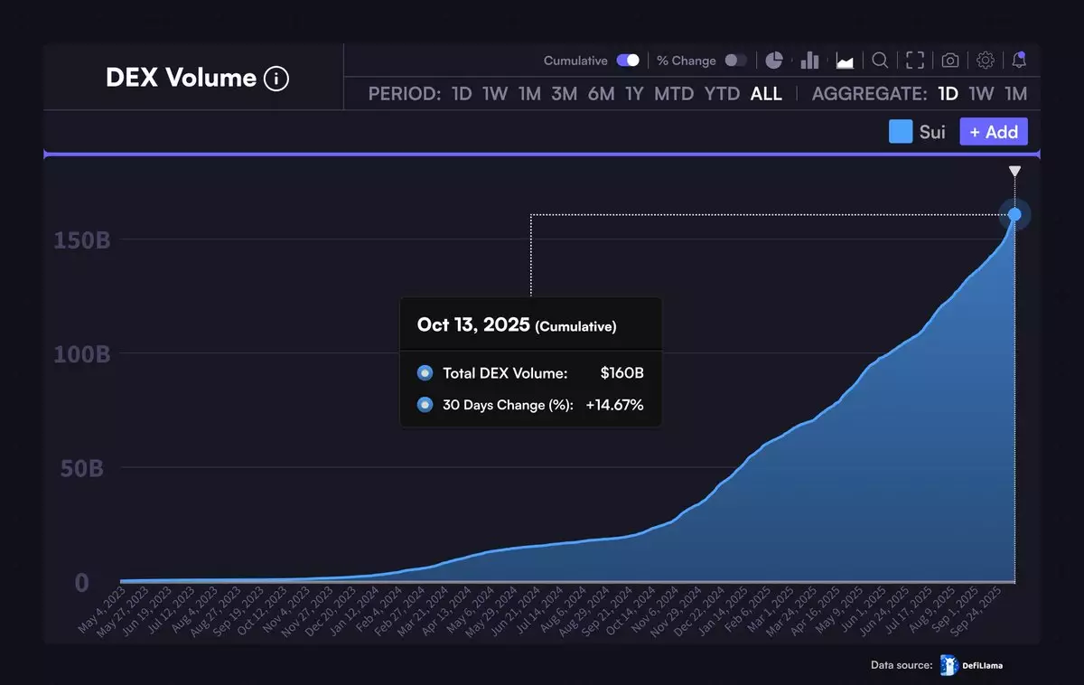This screenshot has width=1084, height=685.
Task: Take a chart screenshot with camera icon
Action: coord(950,61)
